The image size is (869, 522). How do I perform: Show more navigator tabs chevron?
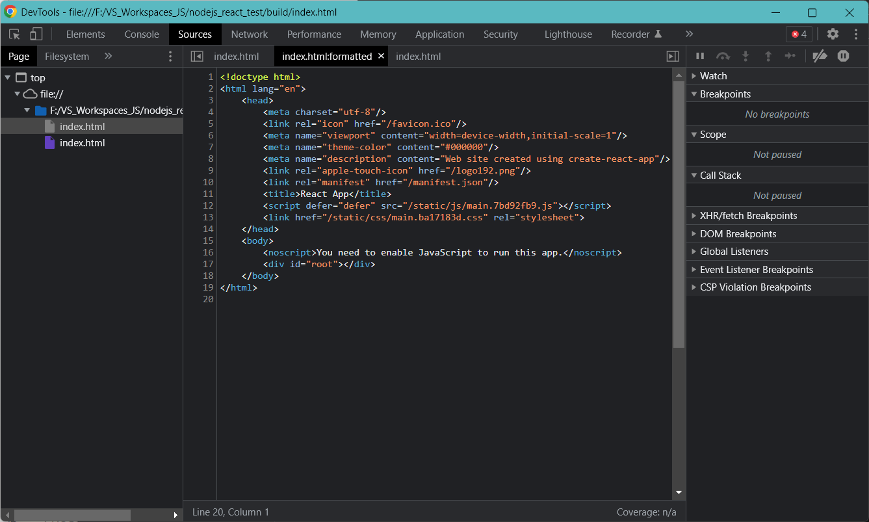pos(109,57)
